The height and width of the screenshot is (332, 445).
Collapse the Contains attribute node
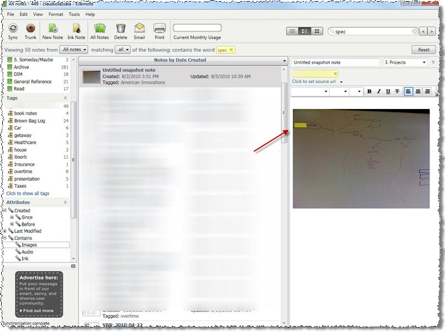(5, 238)
